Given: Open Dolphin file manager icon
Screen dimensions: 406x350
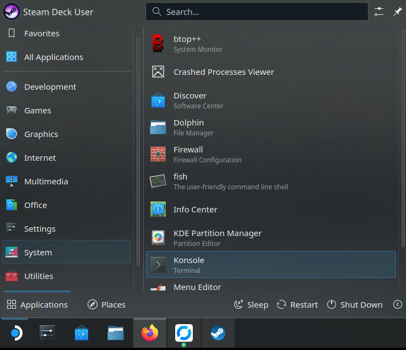Looking at the screenshot, I should (158, 127).
